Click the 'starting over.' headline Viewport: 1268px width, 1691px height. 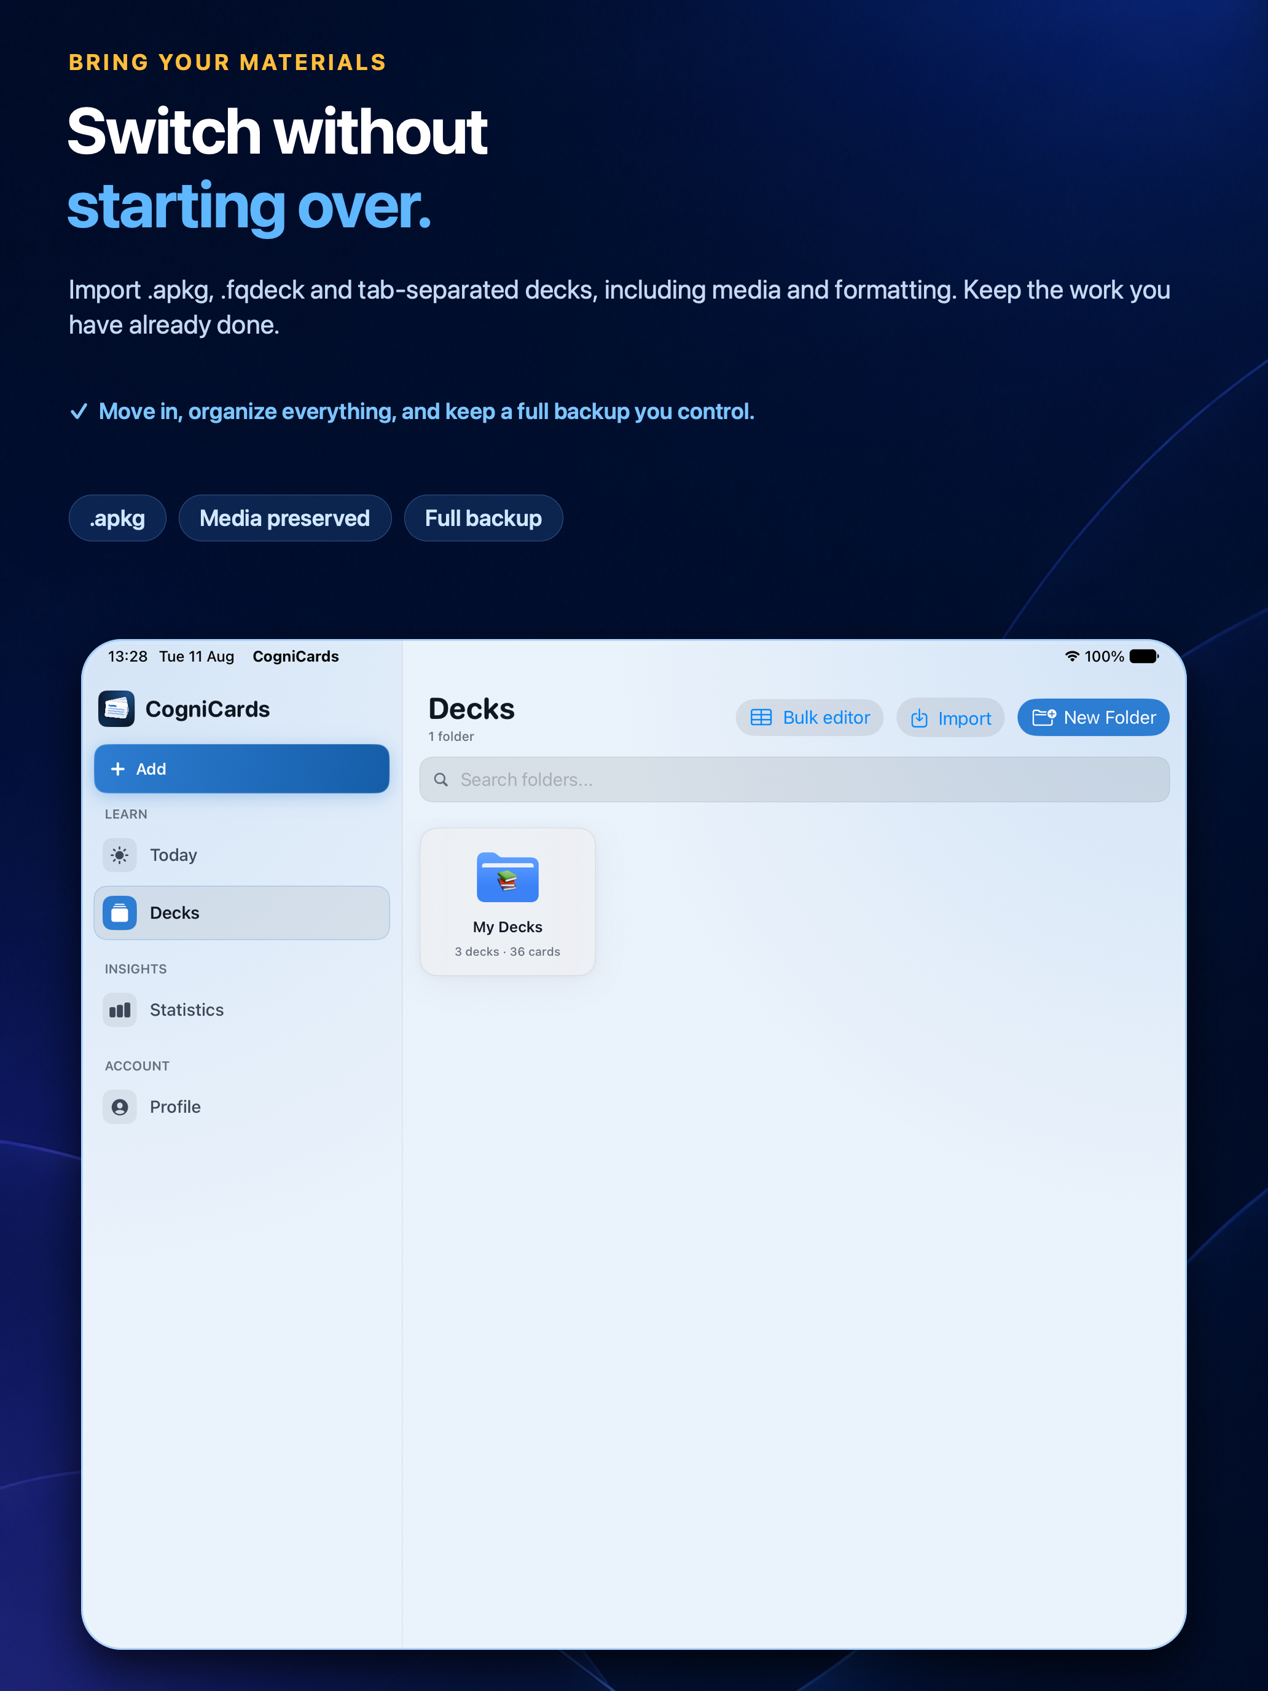(250, 206)
